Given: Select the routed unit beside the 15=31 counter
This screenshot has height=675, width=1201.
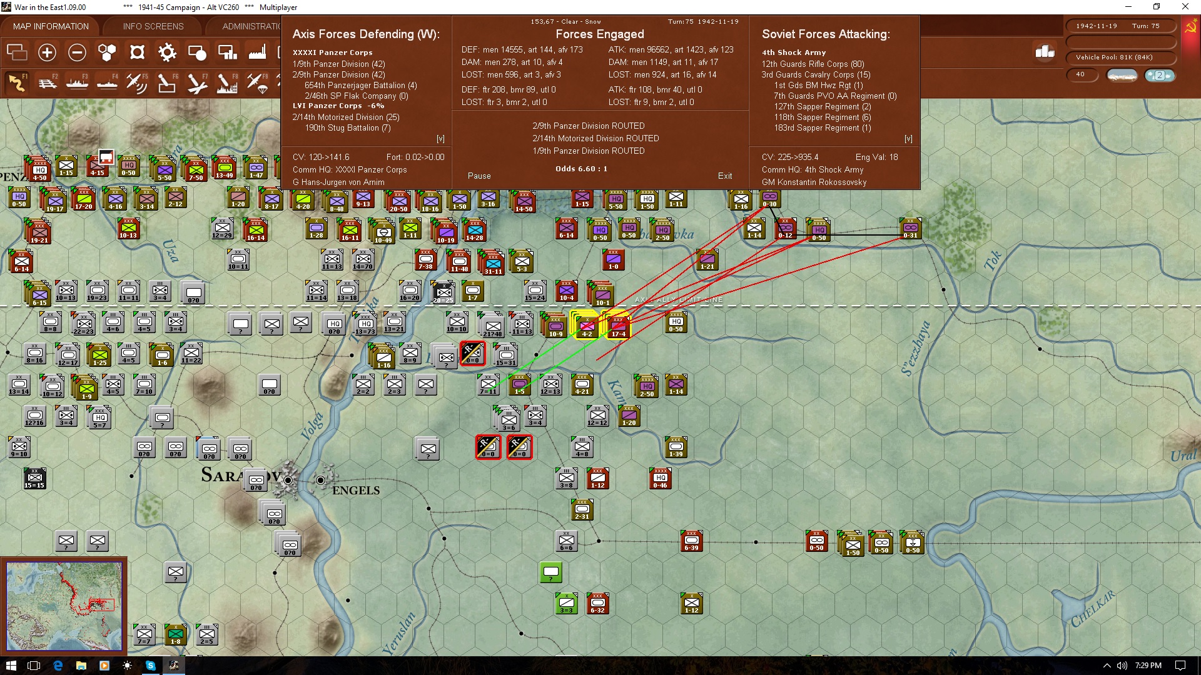Looking at the screenshot, I should (473, 353).
